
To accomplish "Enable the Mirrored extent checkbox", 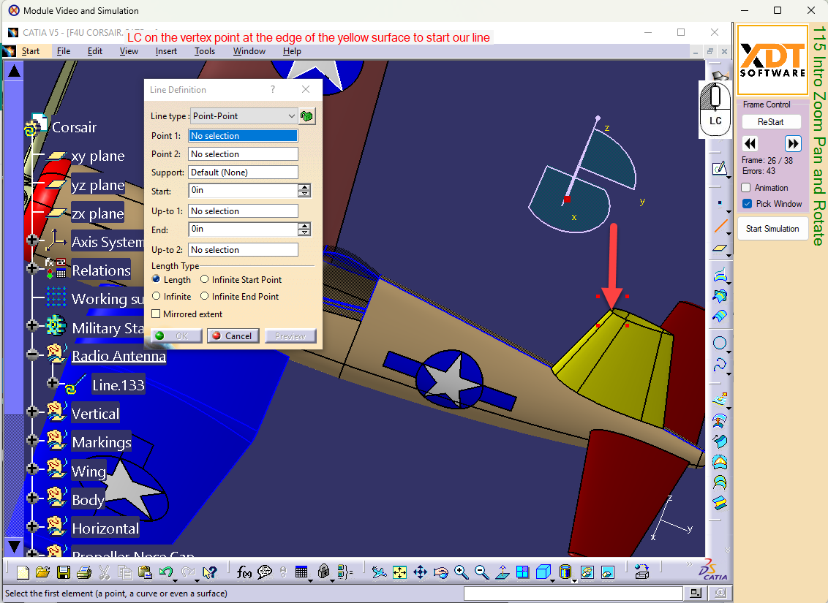I will [x=156, y=314].
